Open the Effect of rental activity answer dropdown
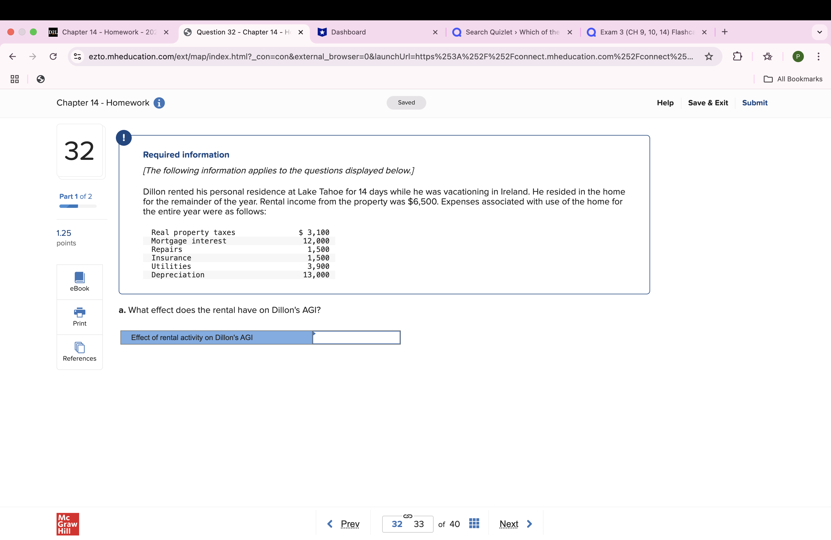Viewport: 831px width, 540px height. [x=356, y=337]
